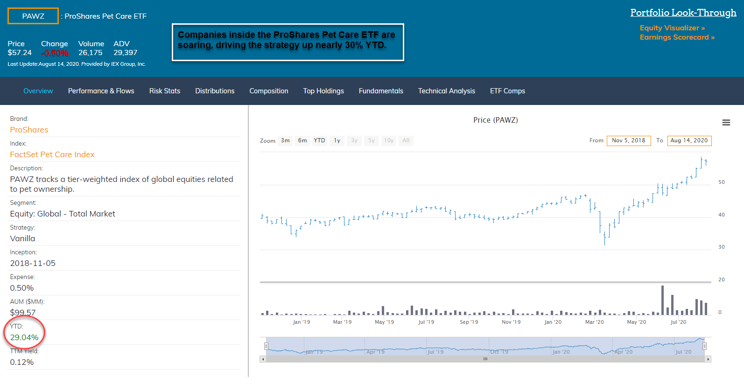Grab the navigator right range handle
This screenshot has height=384, width=744.
coord(704,346)
